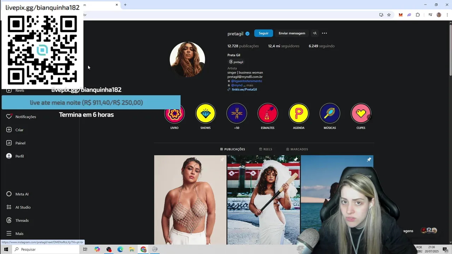
Task: Click the Criar plus icon
Action: (x=9, y=130)
